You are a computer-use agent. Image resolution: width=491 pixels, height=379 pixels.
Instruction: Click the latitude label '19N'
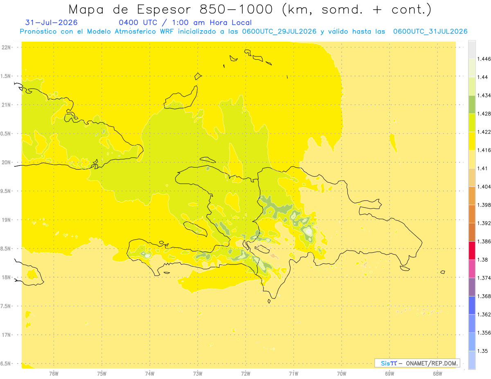coord(7,220)
